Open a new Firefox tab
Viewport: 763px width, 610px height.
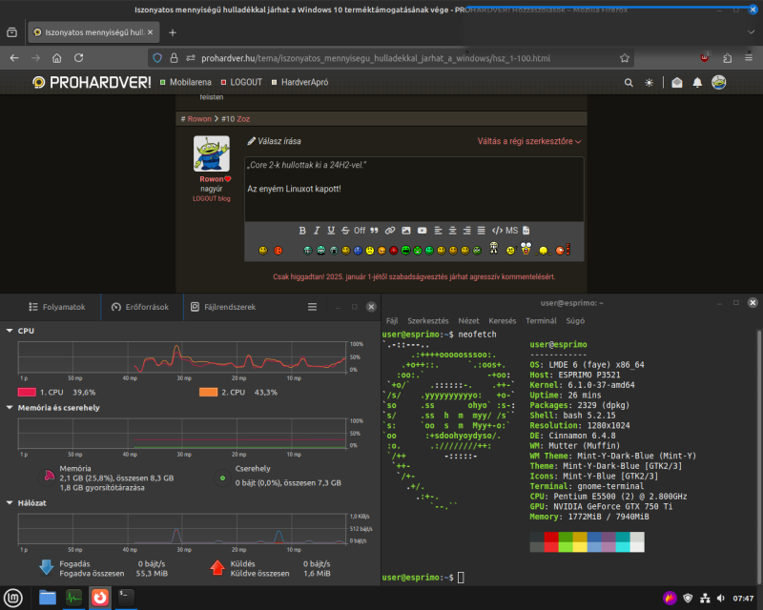click(173, 32)
